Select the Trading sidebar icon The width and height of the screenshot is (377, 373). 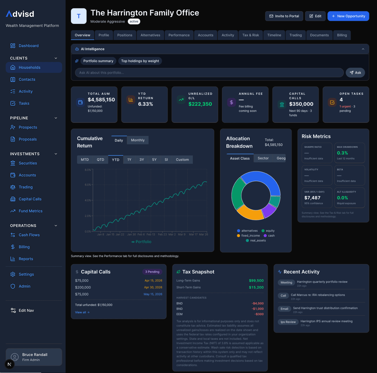pos(13,187)
